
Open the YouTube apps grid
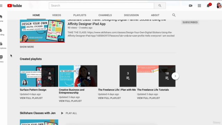coord(199,6)
